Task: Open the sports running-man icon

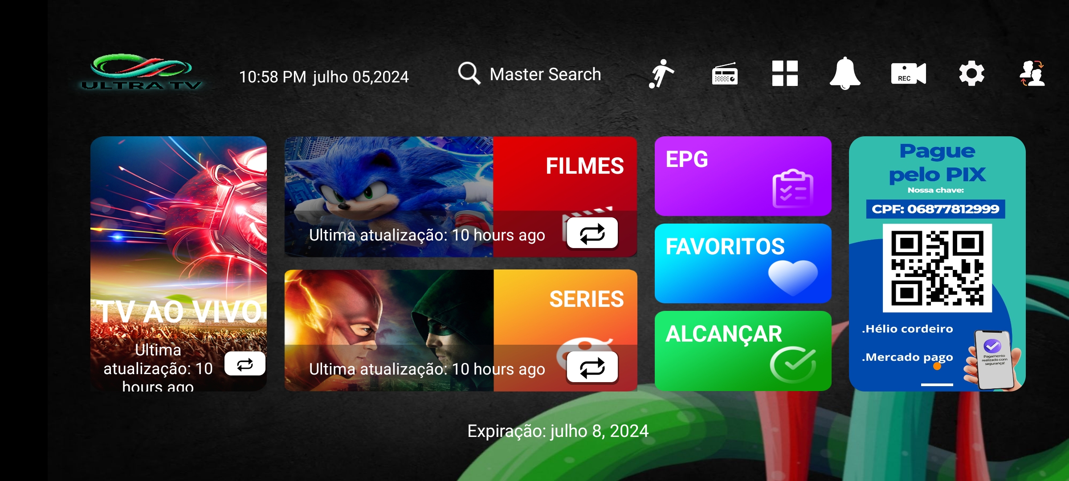Action: tap(661, 73)
